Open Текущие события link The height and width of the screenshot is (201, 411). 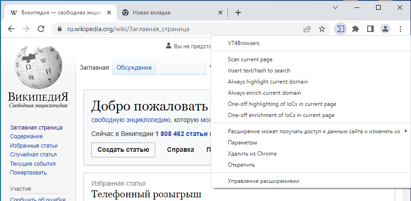[33, 164]
